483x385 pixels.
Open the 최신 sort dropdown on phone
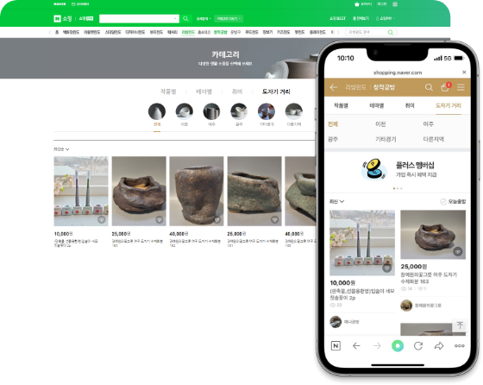(336, 202)
